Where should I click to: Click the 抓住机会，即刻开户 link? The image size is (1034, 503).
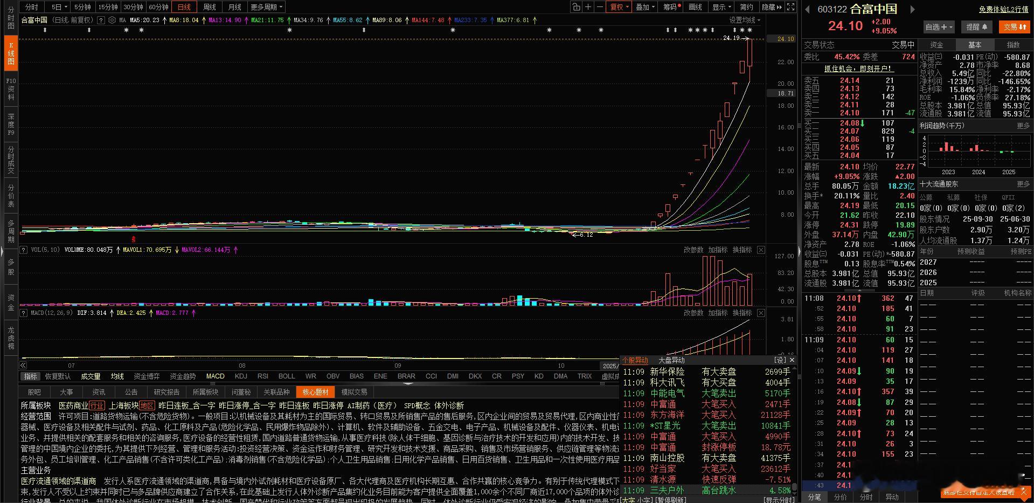pyautogui.click(x=859, y=68)
